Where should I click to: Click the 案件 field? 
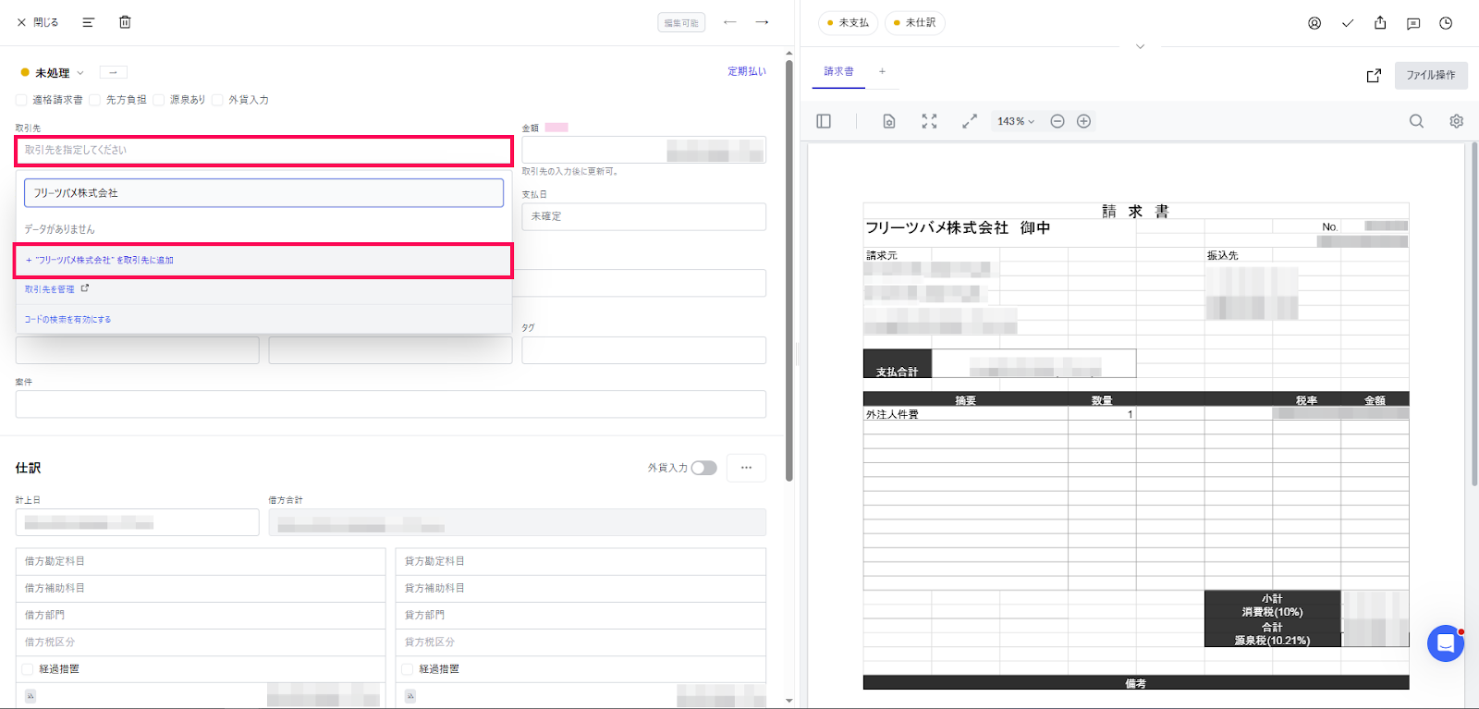coord(390,404)
